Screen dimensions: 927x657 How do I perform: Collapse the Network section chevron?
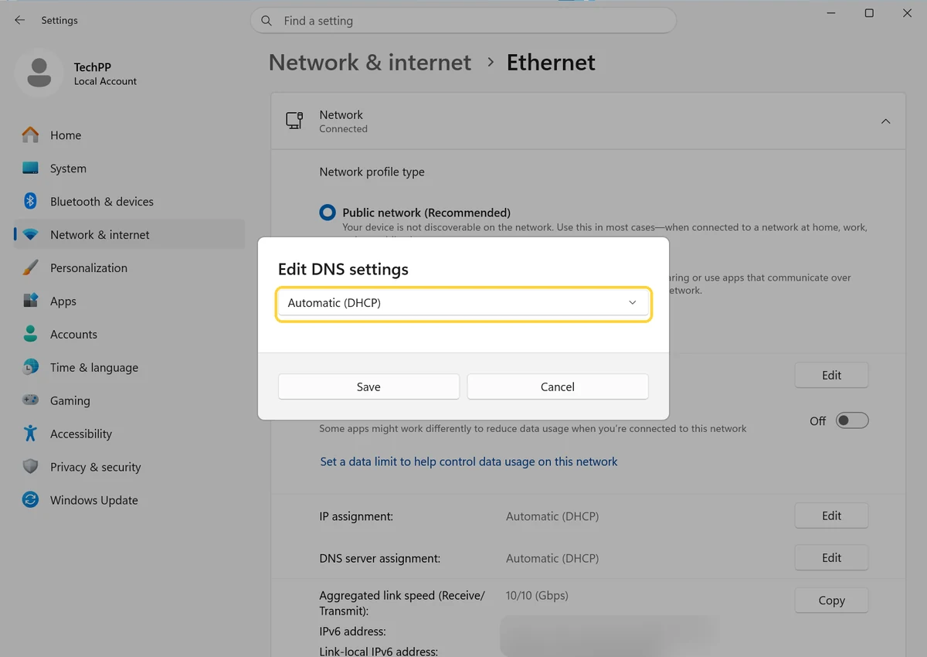[886, 121]
